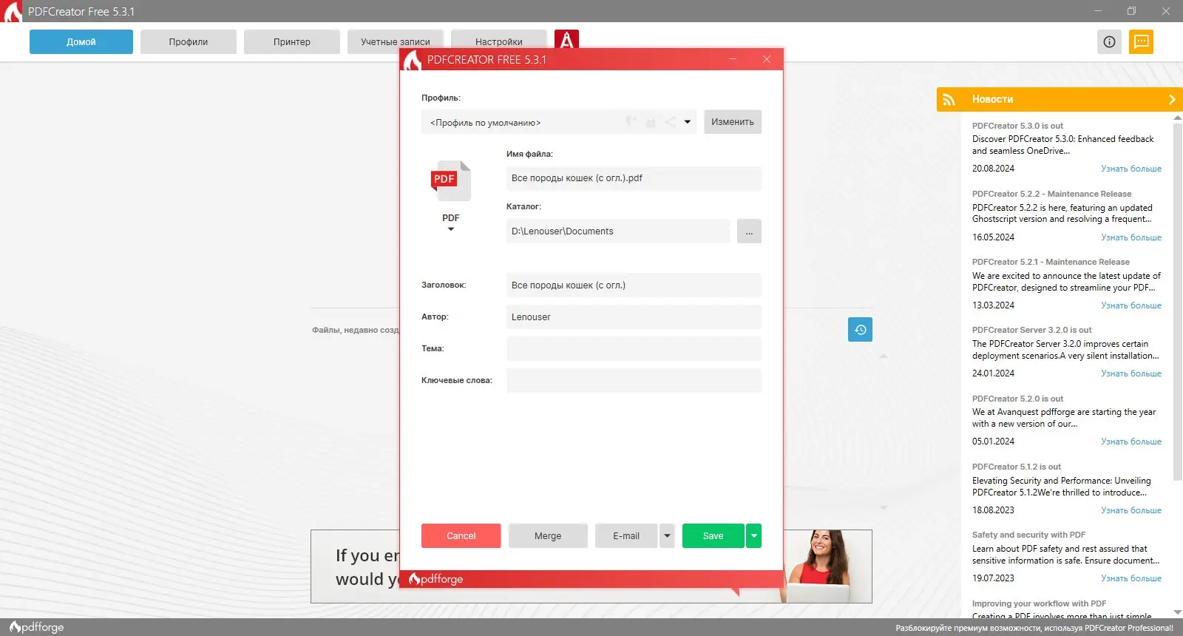Click the 'Safety and security with PDF' headline

(1028, 535)
